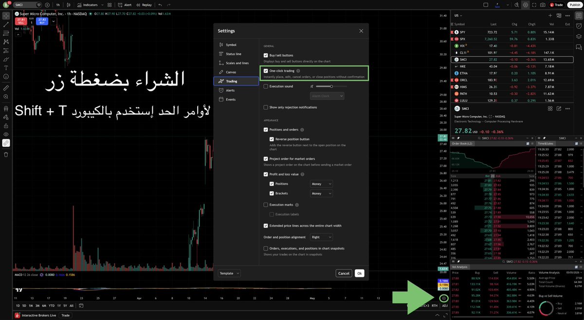
Task: Select the crosshair cursor tool
Action: (6, 16)
